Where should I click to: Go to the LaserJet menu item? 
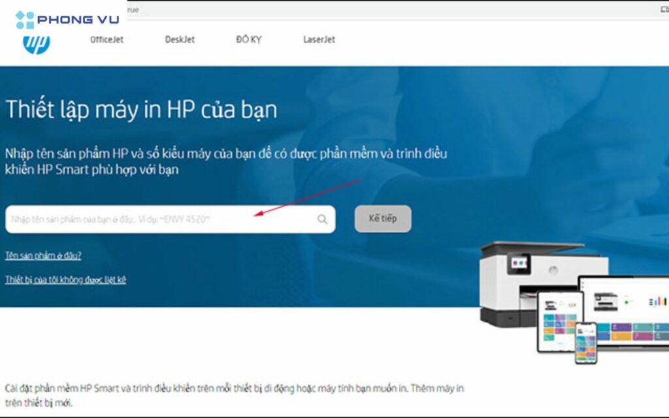pyautogui.click(x=319, y=40)
